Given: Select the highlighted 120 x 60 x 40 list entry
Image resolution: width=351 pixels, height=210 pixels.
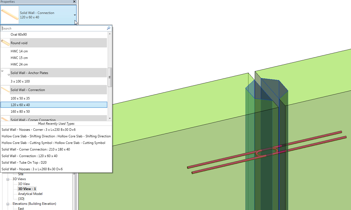Looking at the screenshot, I should tap(54, 105).
